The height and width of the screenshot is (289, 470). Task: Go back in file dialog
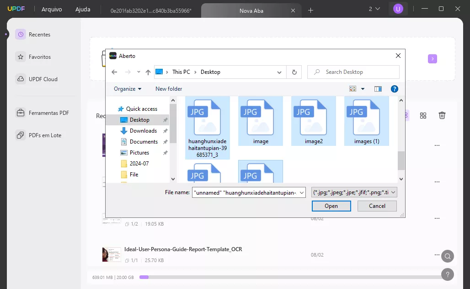tap(114, 72)
